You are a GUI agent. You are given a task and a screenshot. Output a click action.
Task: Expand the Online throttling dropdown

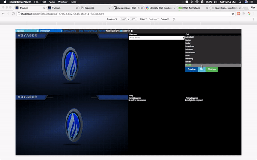164,19
